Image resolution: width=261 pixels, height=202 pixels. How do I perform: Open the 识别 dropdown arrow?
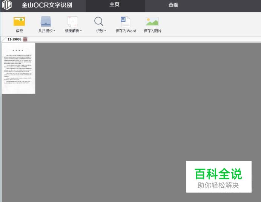[x=105, y=31]
